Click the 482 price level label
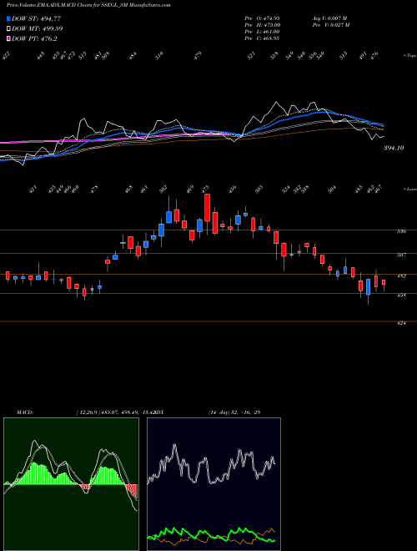 pos(401,275)
